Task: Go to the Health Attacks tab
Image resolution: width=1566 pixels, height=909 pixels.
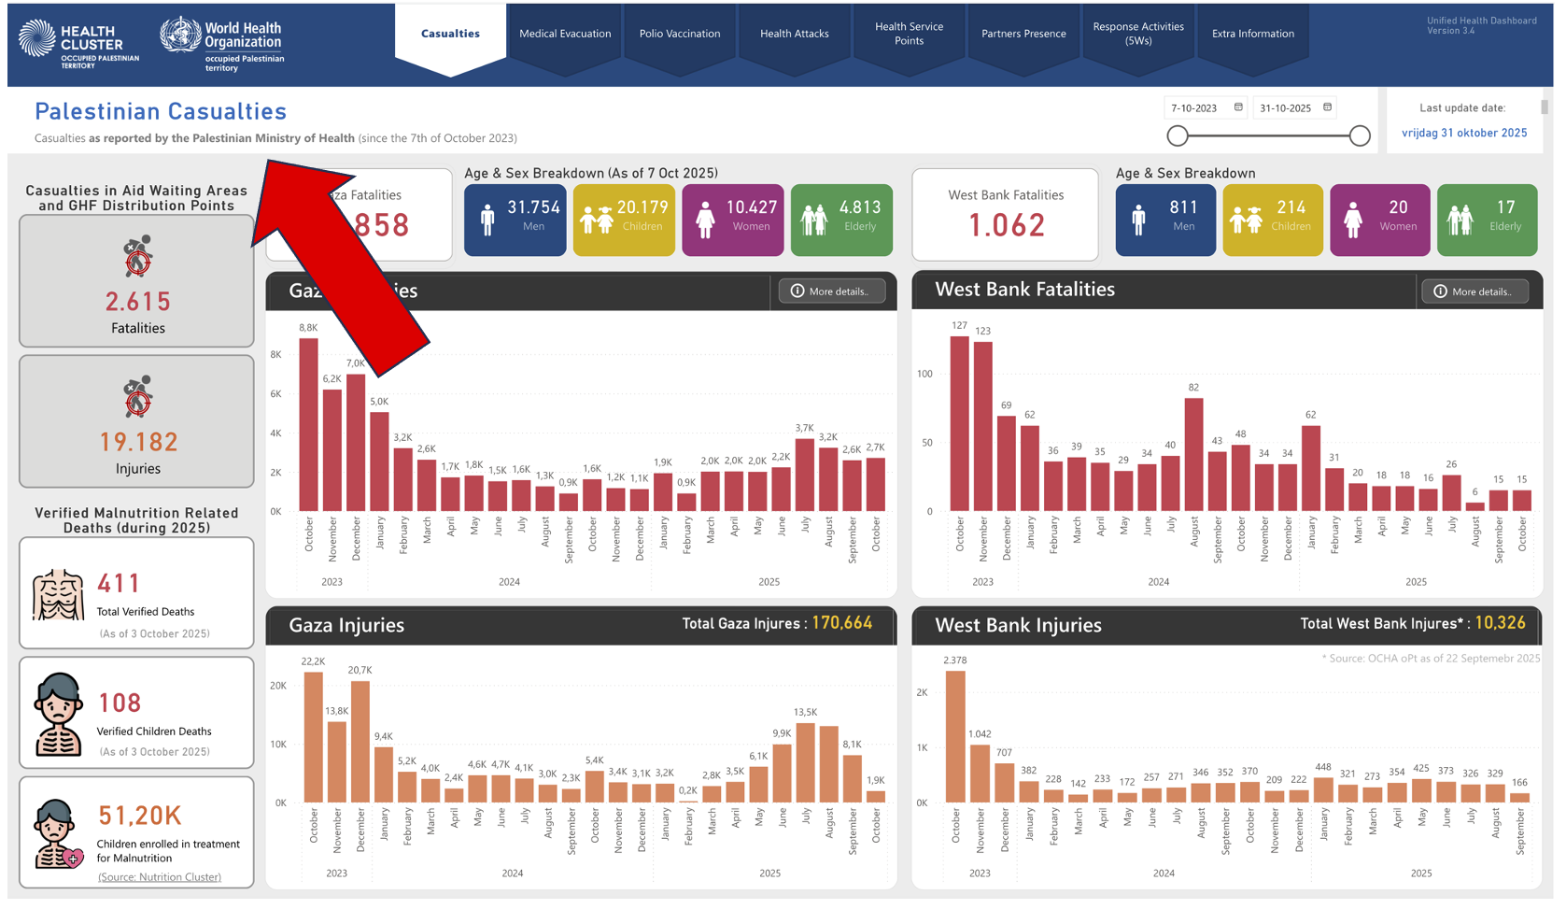Action: tap(795, 34)
